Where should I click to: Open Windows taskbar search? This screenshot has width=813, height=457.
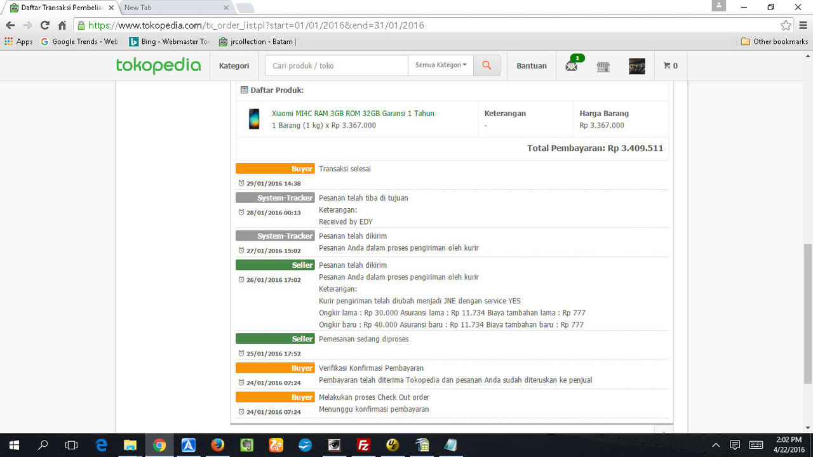tap(43, 445)
